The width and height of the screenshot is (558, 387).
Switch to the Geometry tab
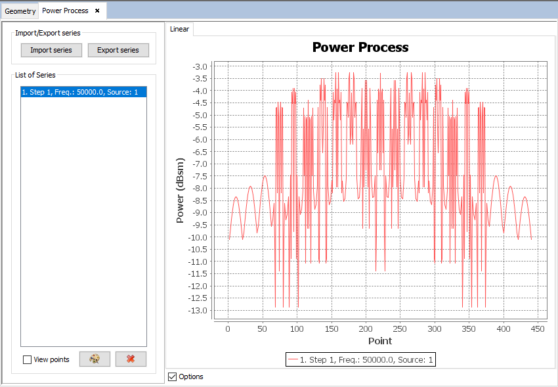point(20,11)
